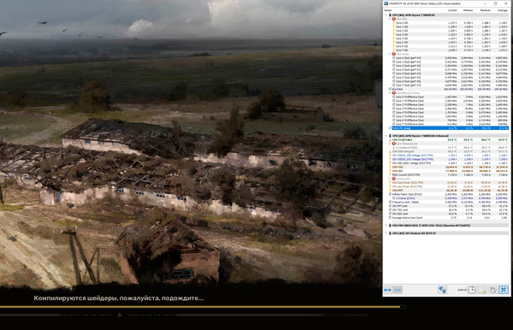
Task: Click the lightning icon beside Core 0 VID
Action: point(393,23)
